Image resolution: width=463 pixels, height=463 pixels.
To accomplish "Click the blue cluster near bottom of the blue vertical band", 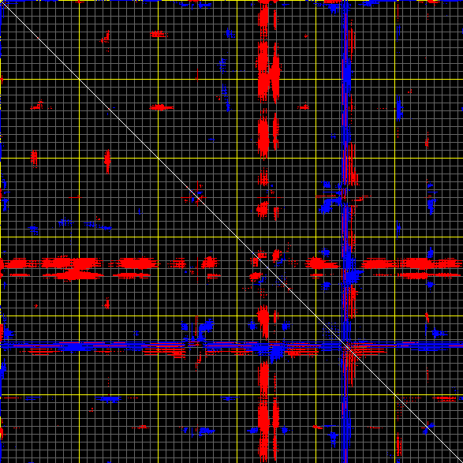I will 334,438.
